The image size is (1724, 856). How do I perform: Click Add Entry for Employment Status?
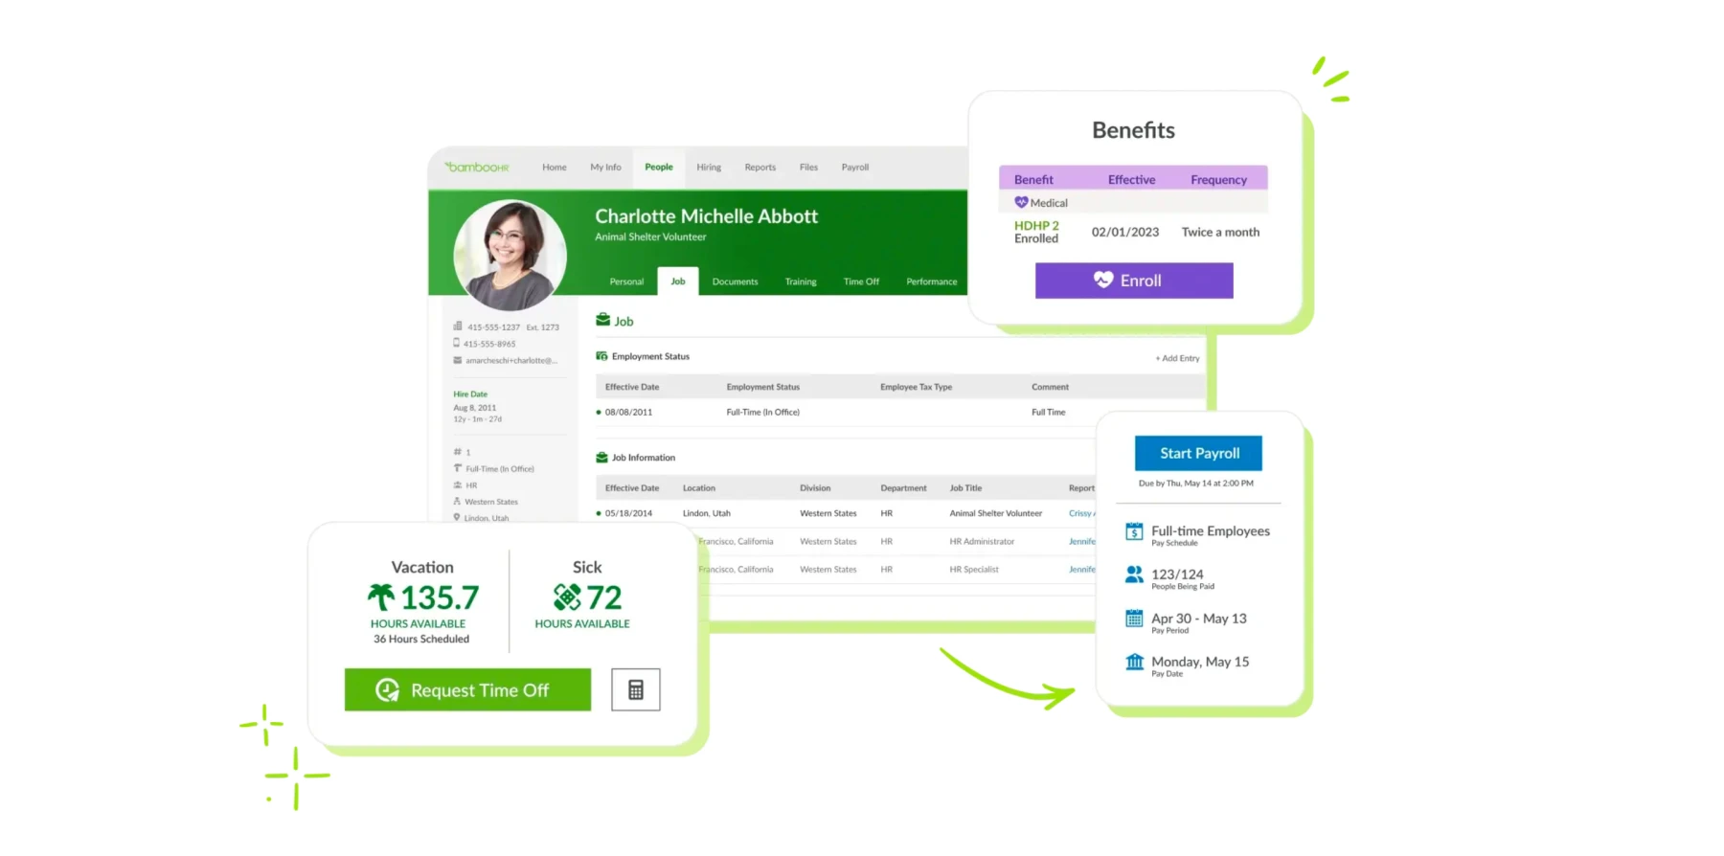point(1177,358)
